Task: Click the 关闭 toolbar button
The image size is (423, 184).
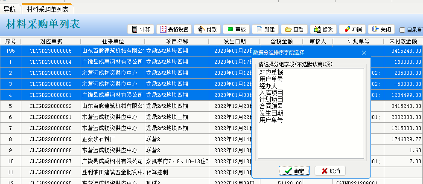Action: pyautogui.click(x=381, y=29)
